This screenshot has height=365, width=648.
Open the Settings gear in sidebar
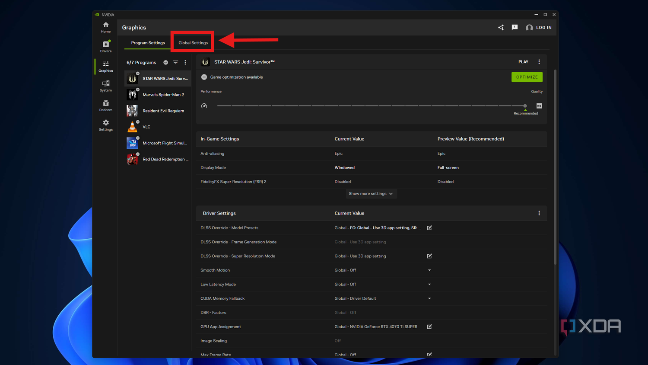pos(106,125)
